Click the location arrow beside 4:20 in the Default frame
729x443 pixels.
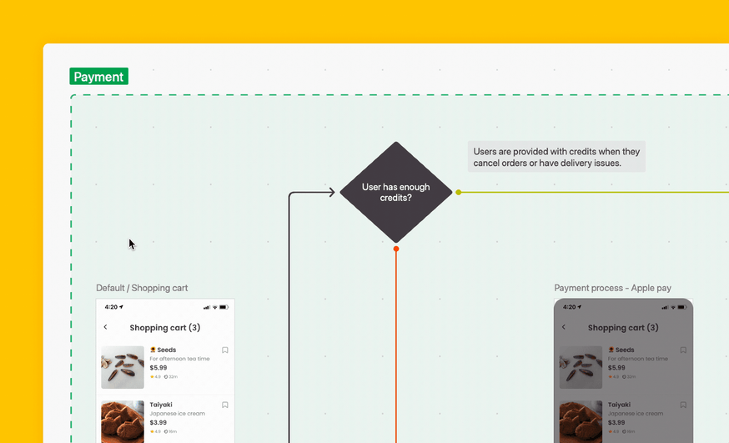[121, 307]
